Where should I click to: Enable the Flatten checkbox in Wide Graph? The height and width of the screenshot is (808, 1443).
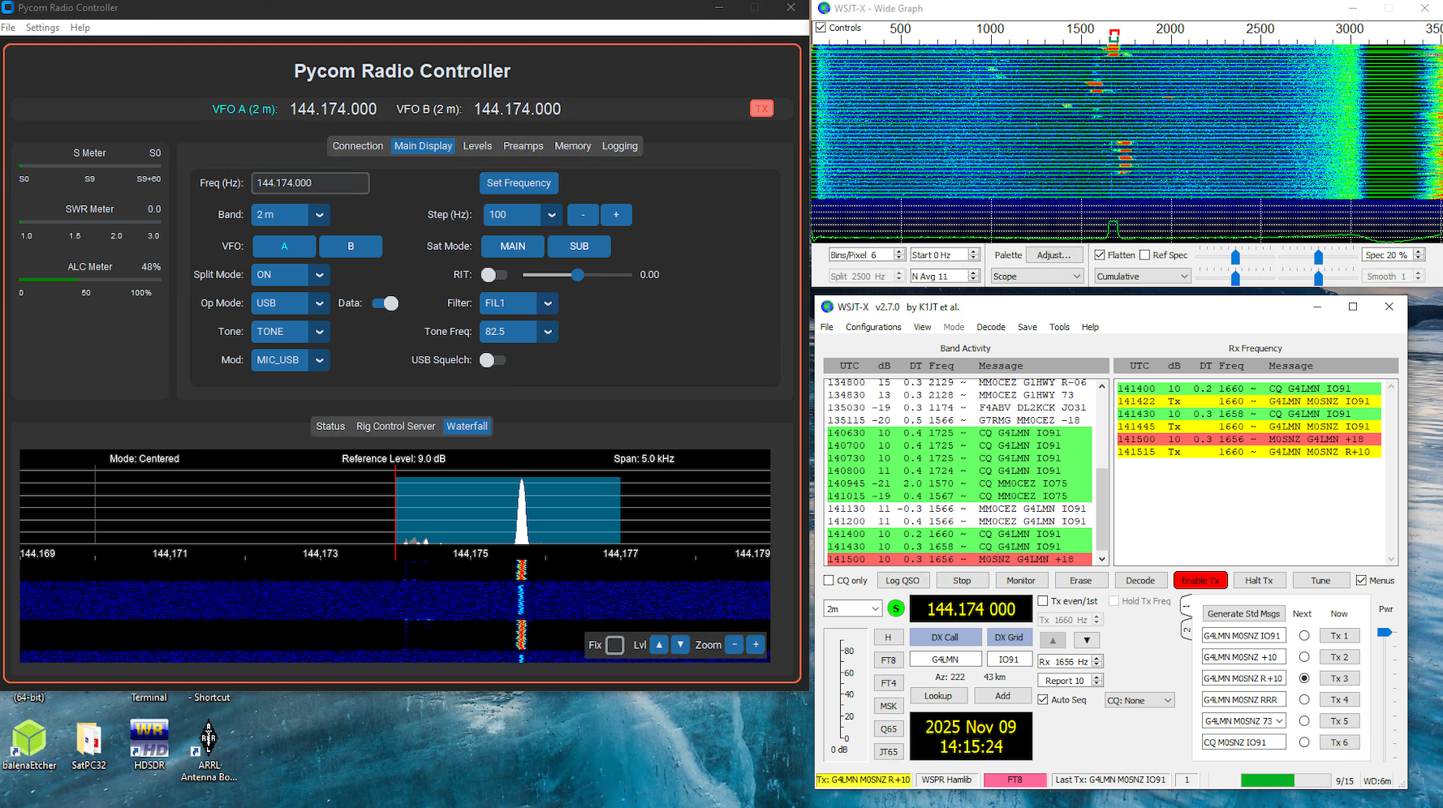coord(1099,254)
